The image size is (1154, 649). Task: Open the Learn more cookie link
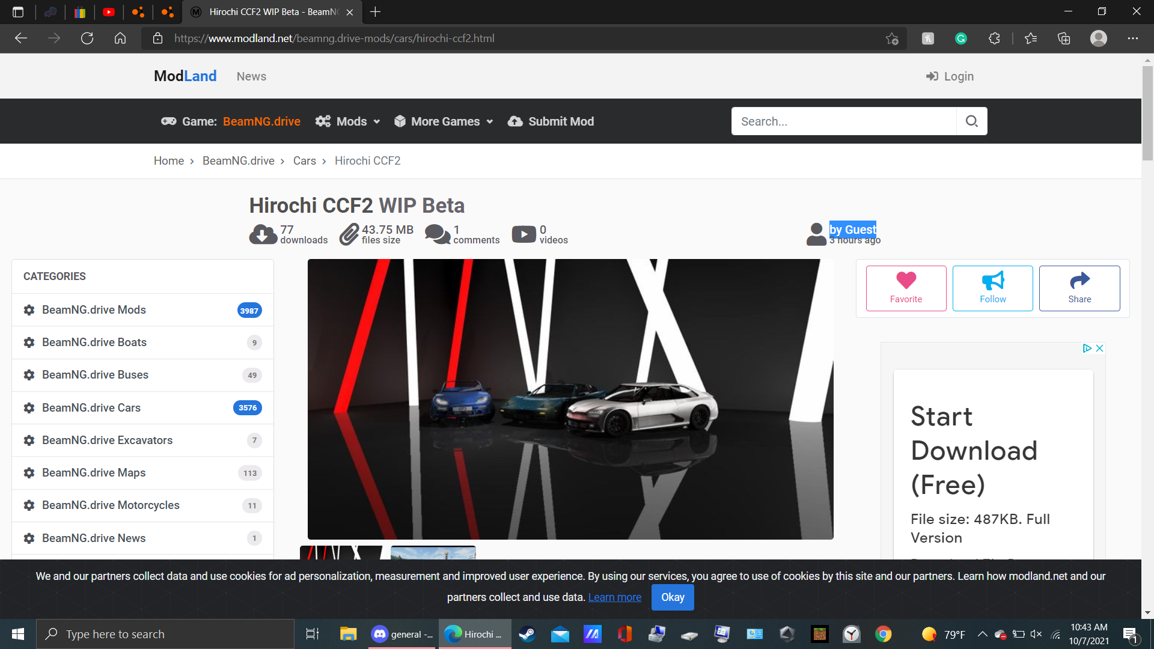(614, 597)
